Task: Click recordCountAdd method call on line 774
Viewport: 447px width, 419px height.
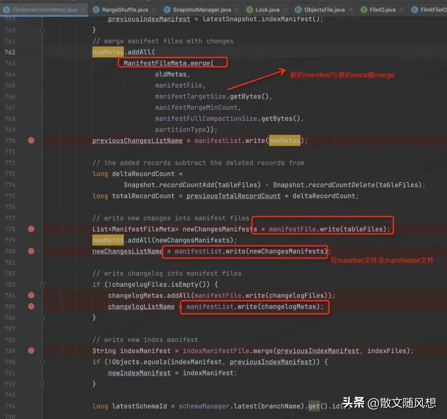Action: [x=186, y=185]
